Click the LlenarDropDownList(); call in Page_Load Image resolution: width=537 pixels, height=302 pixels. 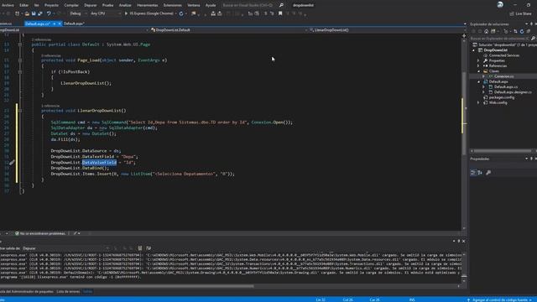[x=86, y=83]
